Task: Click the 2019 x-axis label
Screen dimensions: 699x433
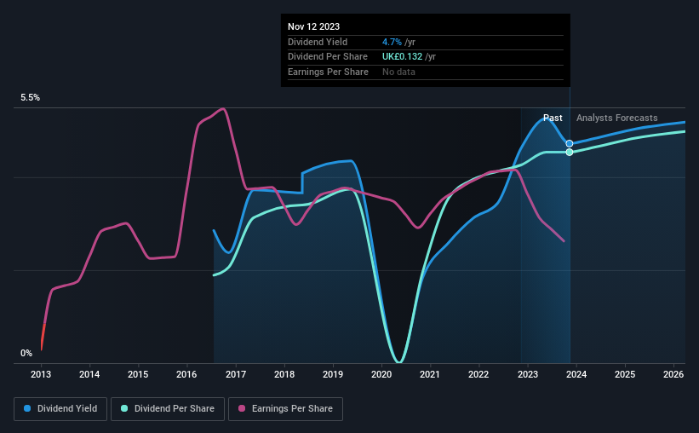Action: [x=333, y=374]
